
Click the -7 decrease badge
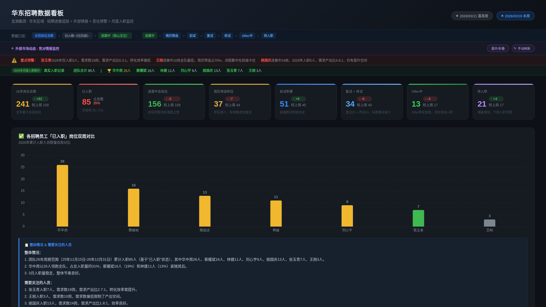[x=232, y=99]
